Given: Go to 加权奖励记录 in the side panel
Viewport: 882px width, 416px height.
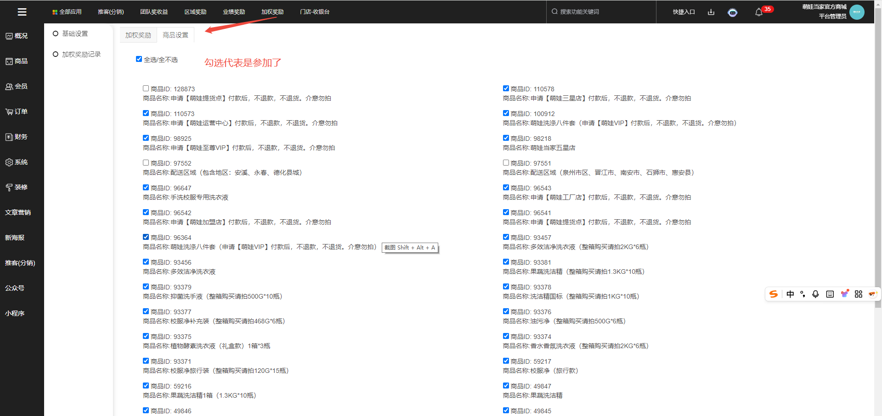Looking at the screenshot, I should pos(81,54).
